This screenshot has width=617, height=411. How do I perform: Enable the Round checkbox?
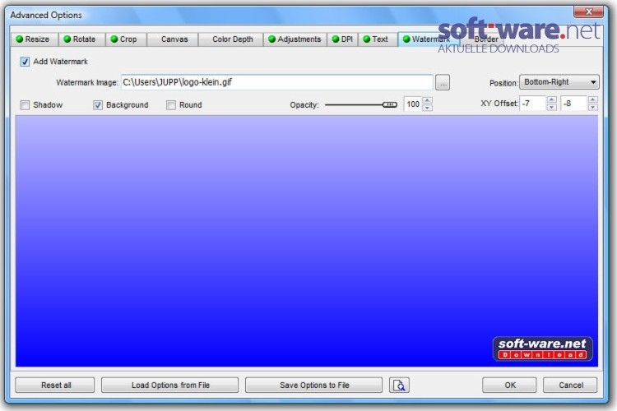[171, 105]
